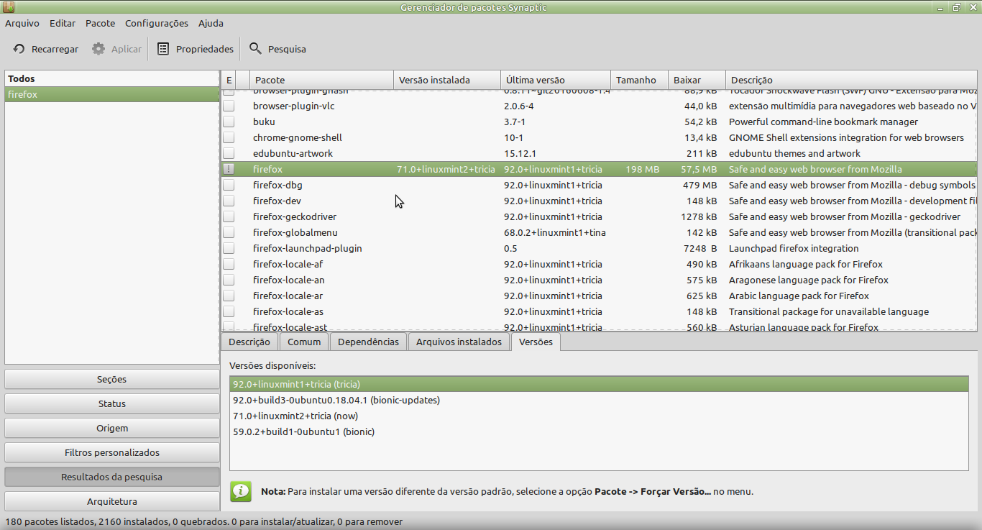This screenshot has width=982, height=530.
Task: Switch to the Comum tab
Action: pyautogui.click(x=304, y=342)
